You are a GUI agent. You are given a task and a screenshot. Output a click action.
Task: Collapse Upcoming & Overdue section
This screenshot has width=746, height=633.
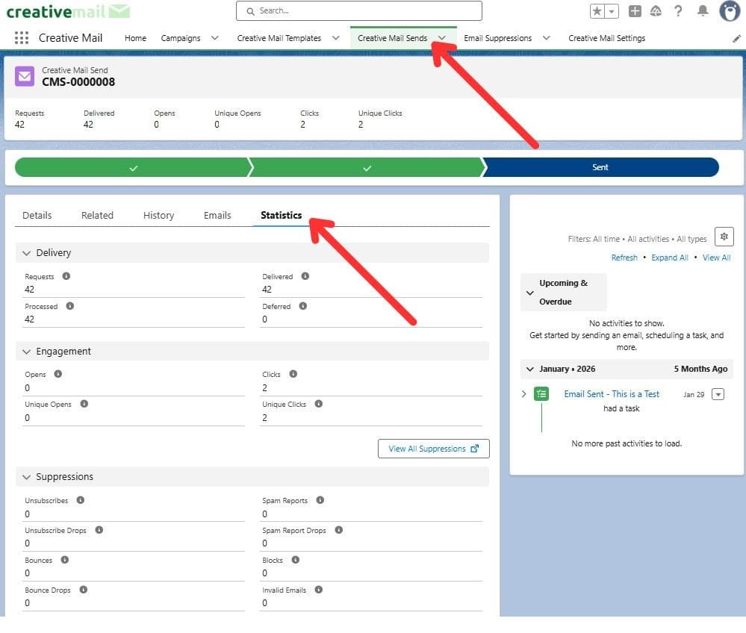click(x=530, y=293)
